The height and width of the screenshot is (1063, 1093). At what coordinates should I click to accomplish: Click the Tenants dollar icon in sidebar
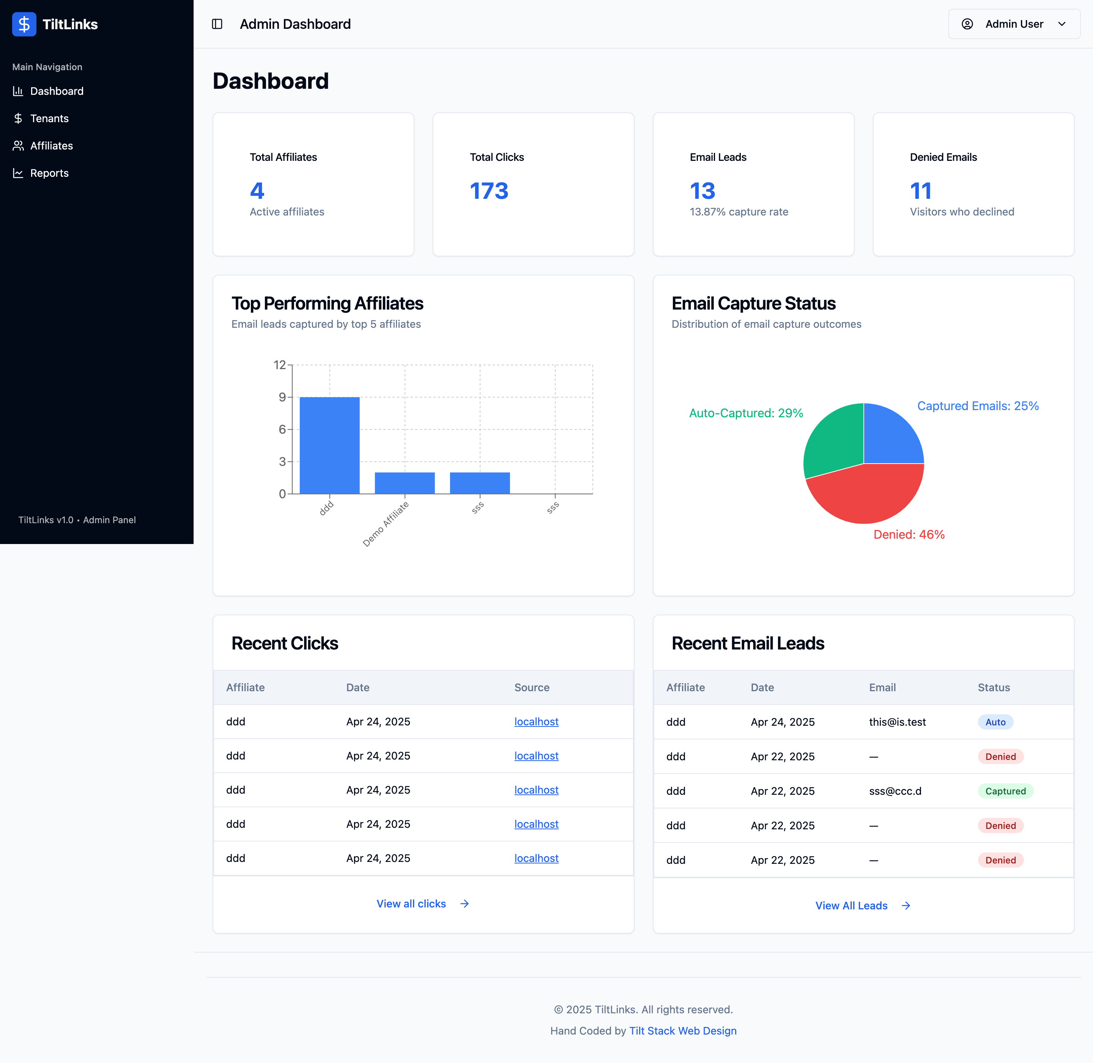(18, 118)
